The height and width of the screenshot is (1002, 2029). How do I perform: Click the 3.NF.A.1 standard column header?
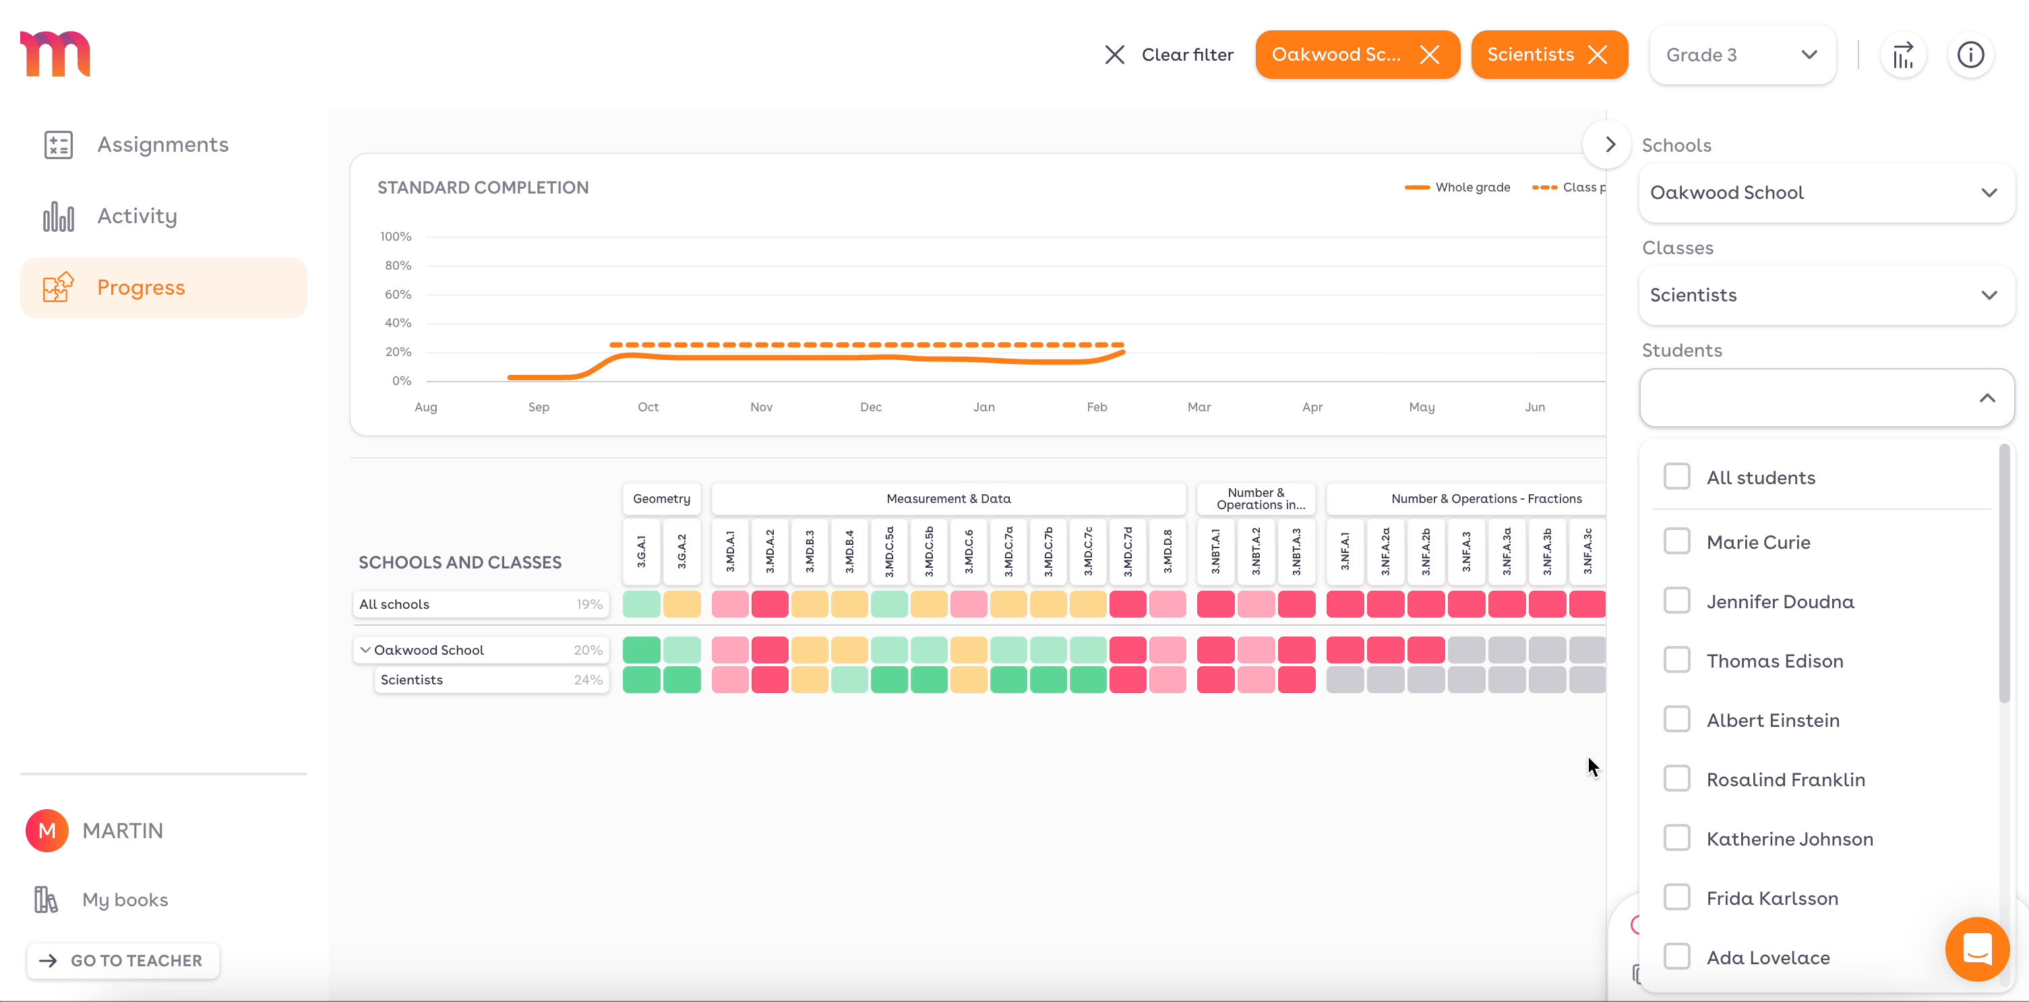click(1345, 552)
